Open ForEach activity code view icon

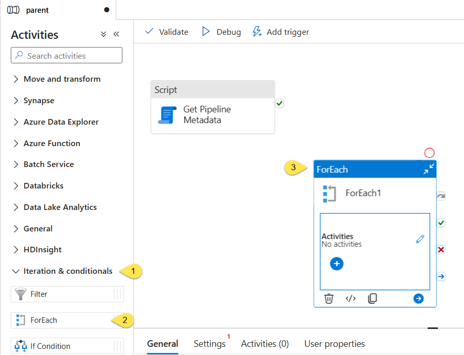350,299
